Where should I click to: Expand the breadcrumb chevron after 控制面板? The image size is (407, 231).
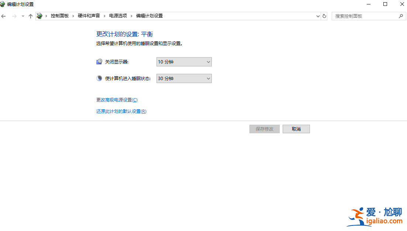pyautogui.click(x=72, y=16)
